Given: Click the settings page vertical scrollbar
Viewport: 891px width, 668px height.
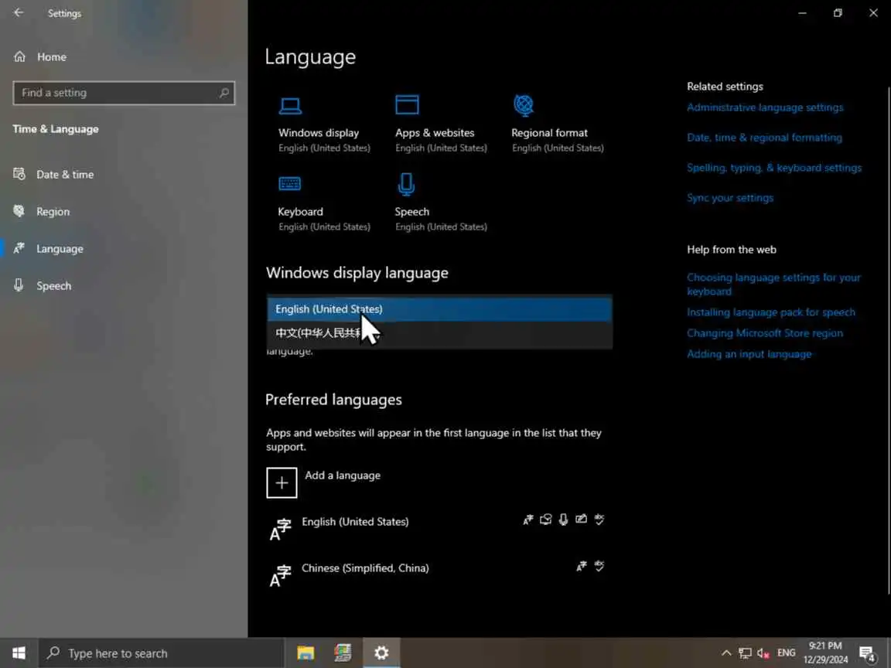Looking at the screenshot, I should point(888,341).
